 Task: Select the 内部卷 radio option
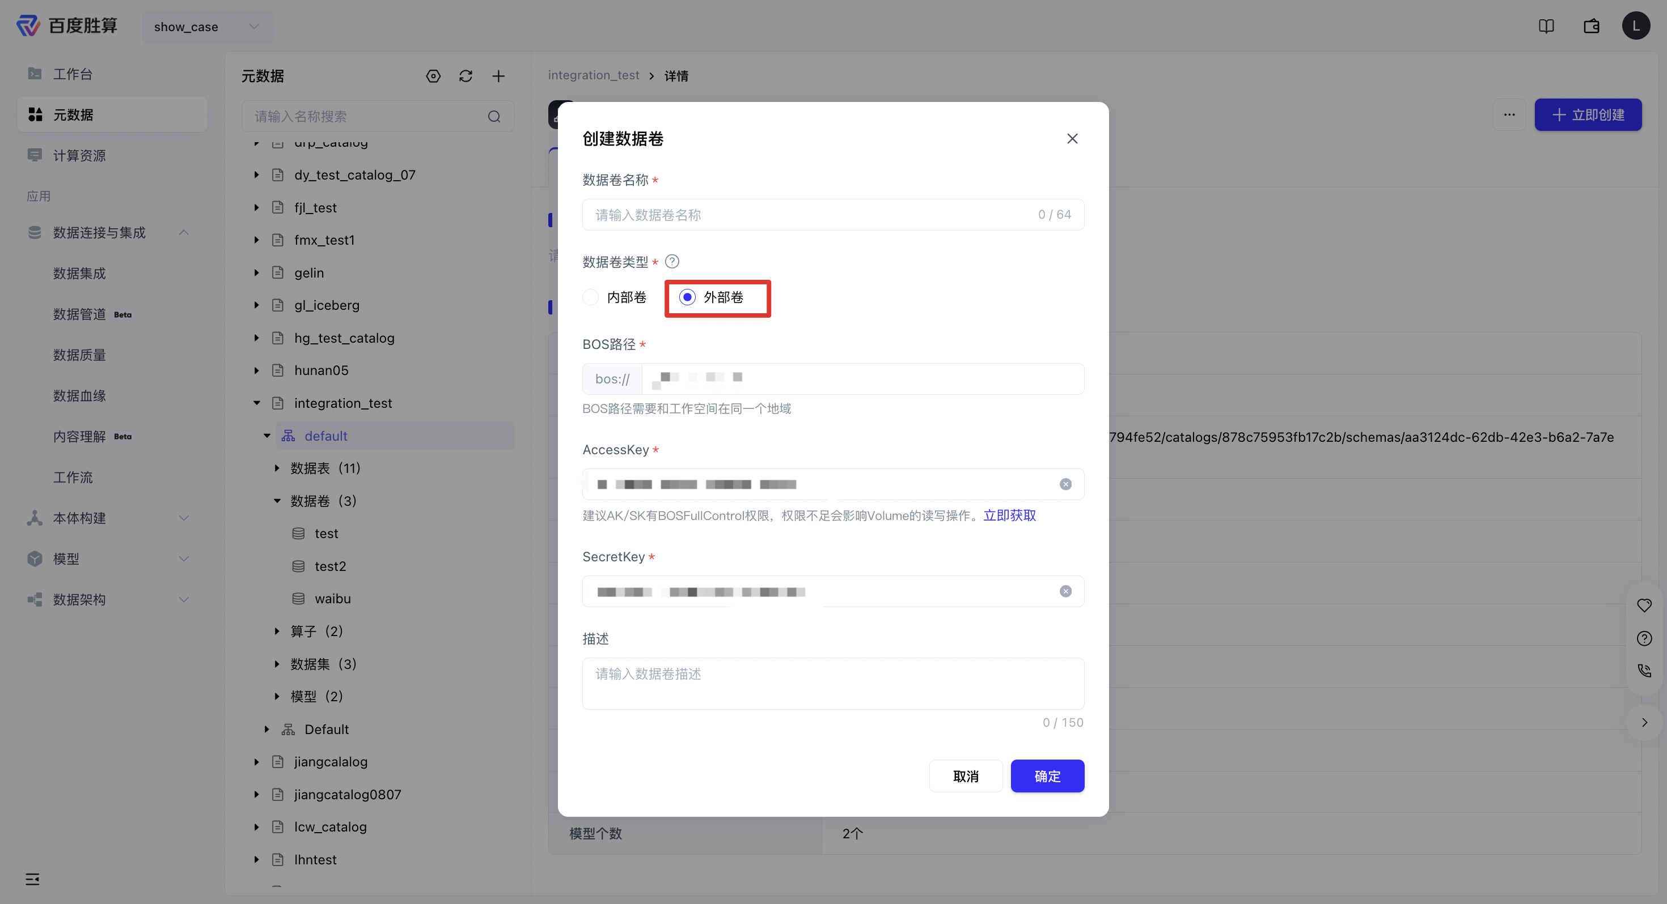coord(615,297)
